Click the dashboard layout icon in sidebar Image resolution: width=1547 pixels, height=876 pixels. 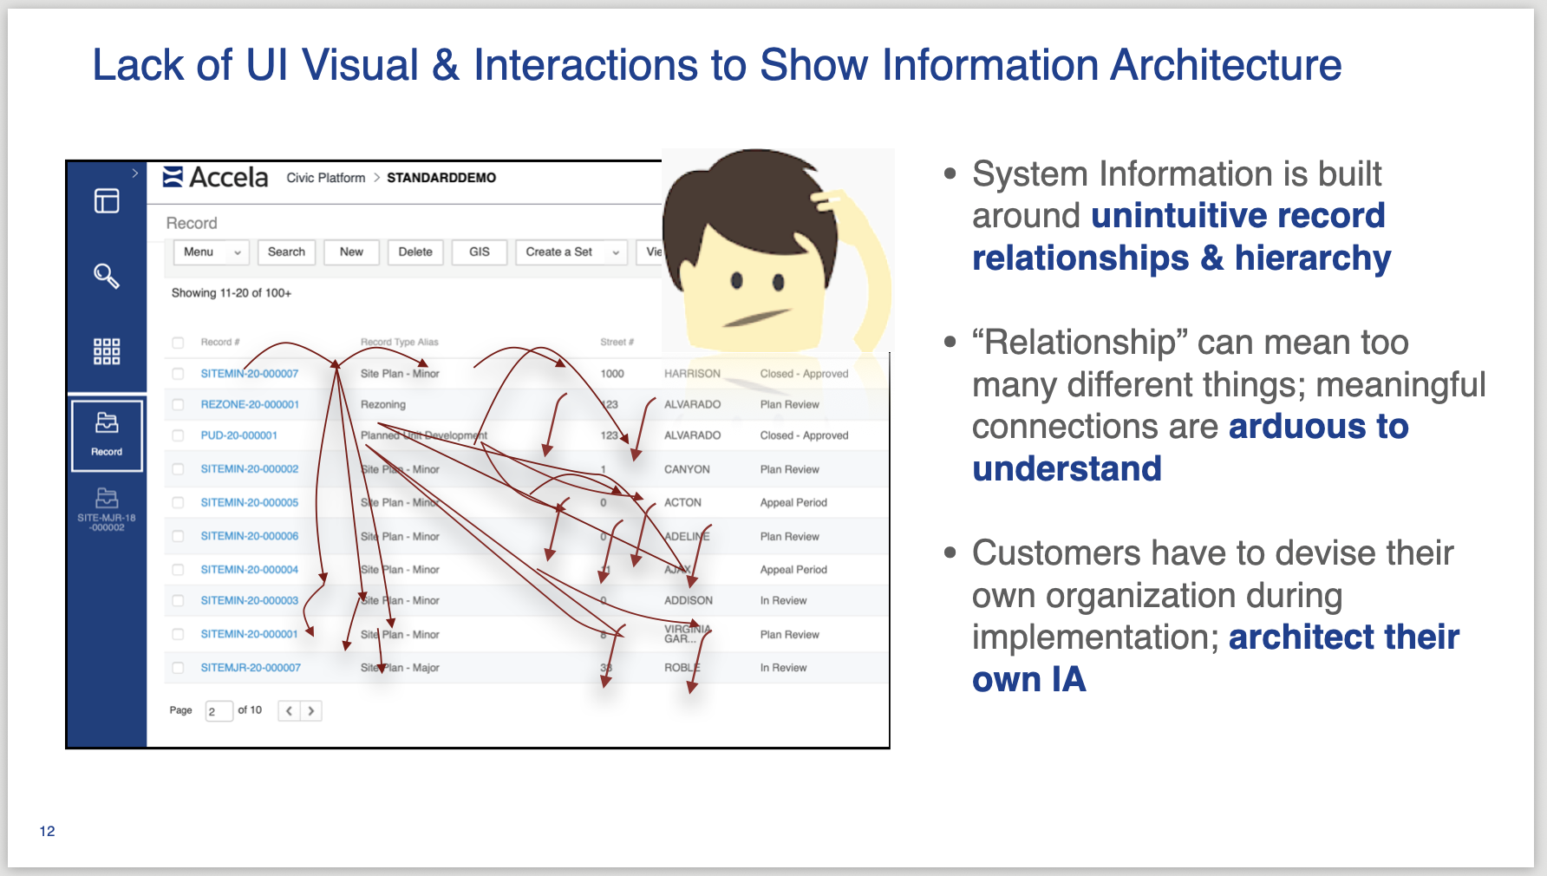click(107, 201)
